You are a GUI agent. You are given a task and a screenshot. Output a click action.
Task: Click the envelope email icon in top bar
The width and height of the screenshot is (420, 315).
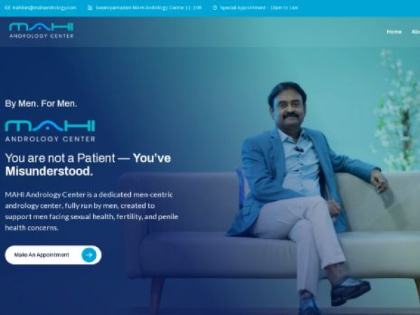click(x=7, y=8)
